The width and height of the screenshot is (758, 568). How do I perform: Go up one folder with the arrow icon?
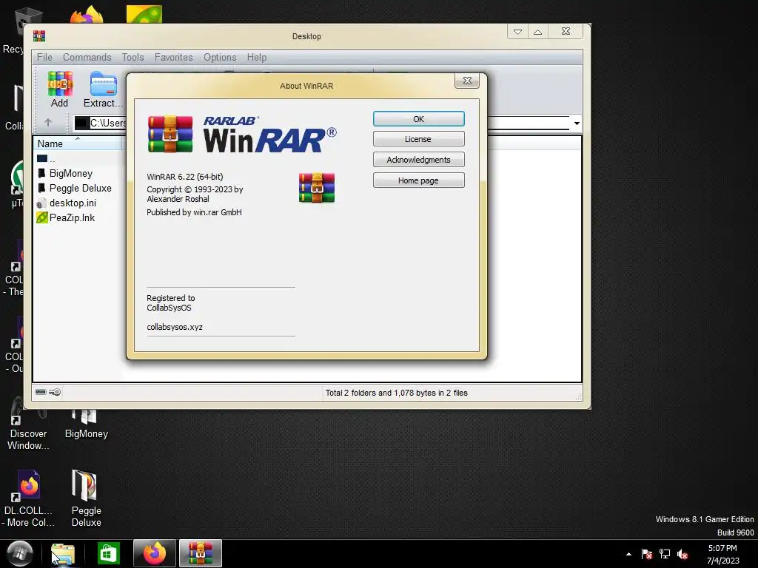[48, 123]
